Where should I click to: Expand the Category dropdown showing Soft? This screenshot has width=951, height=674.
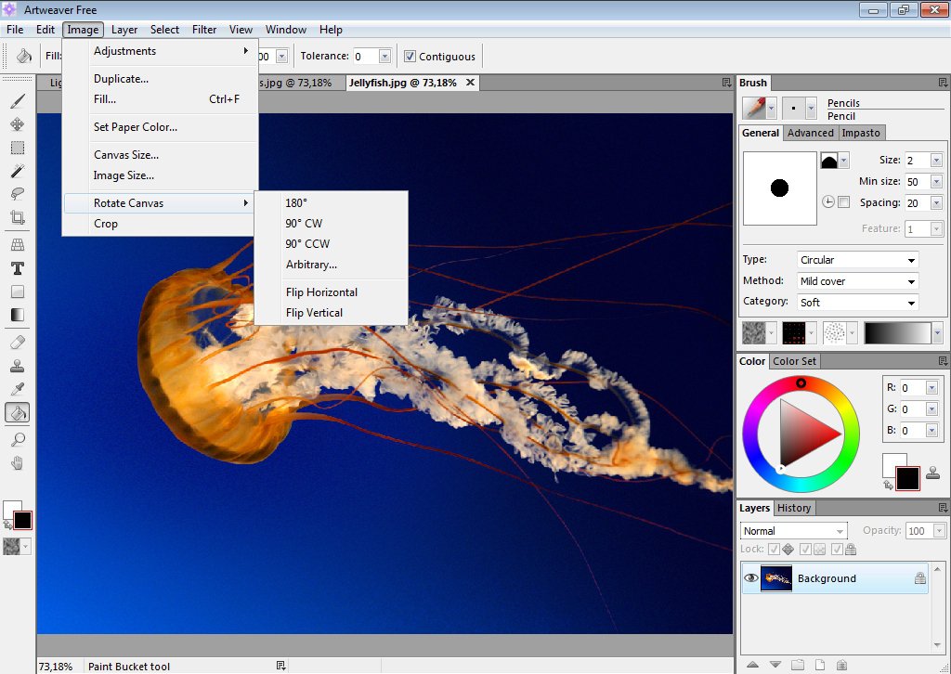pyautogui.click(x=854, y=302)
